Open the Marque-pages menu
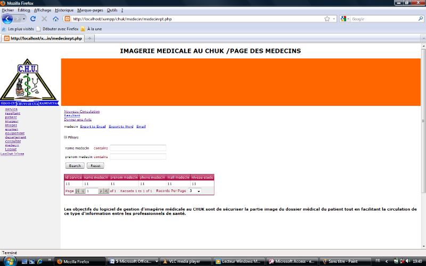 pyautogui.click(x=90, y=10)
